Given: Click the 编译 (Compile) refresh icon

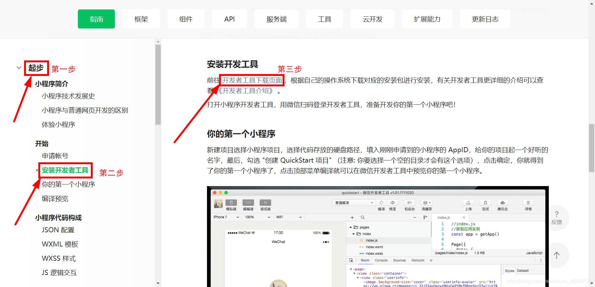Looking at the screenshot, I should tap(381, 203).
